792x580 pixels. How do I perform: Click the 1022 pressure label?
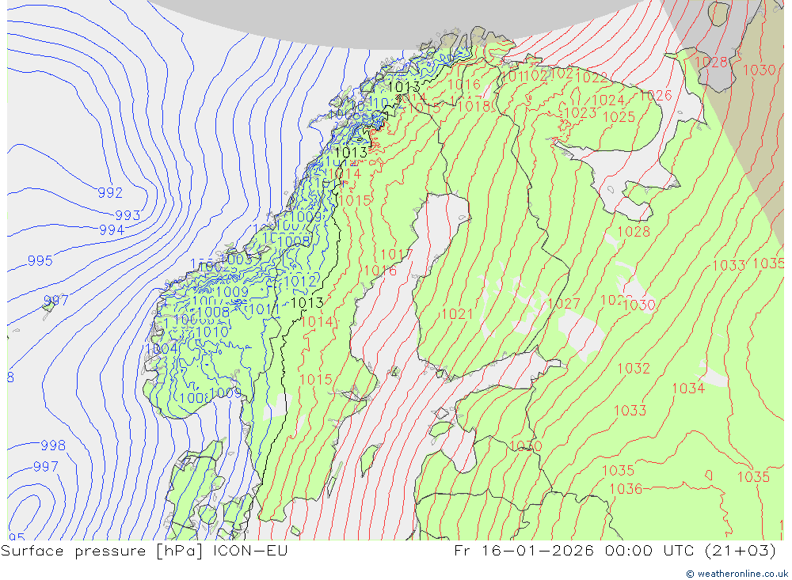tap(592, 78)
